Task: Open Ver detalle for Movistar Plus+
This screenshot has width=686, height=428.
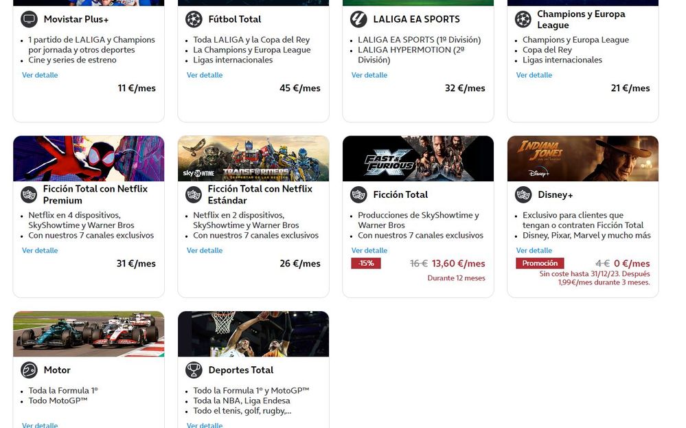Action: [40, 75]
